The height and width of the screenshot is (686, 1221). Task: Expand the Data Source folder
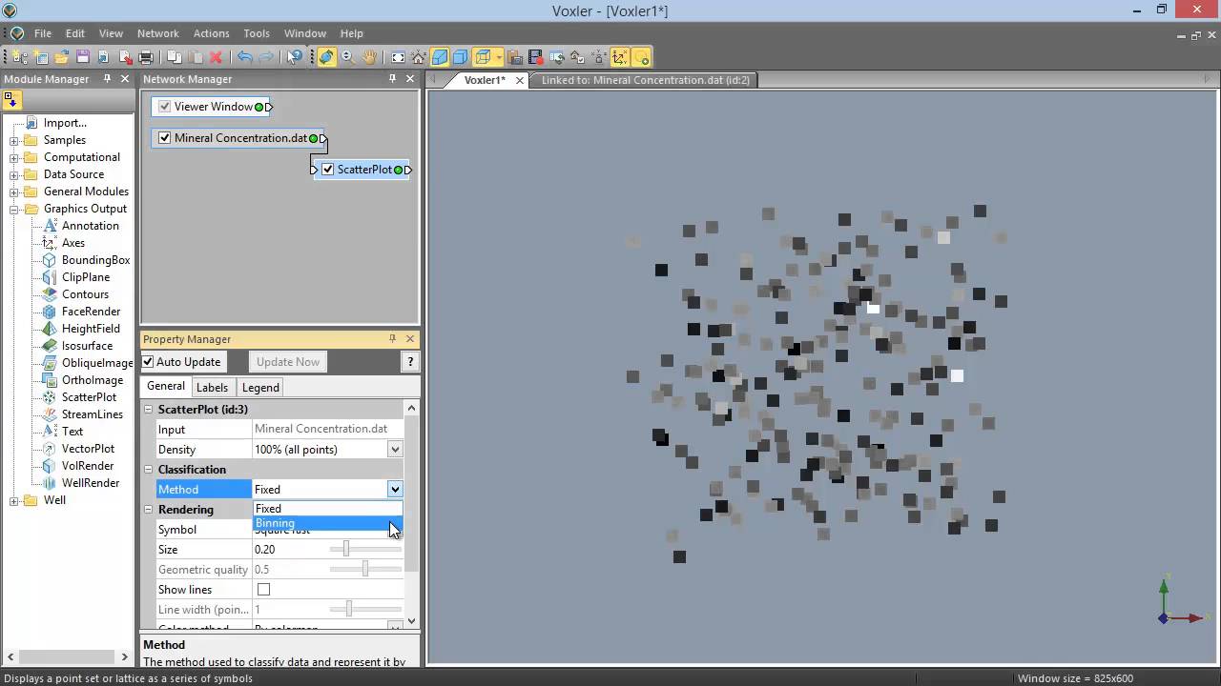(14, 175)
